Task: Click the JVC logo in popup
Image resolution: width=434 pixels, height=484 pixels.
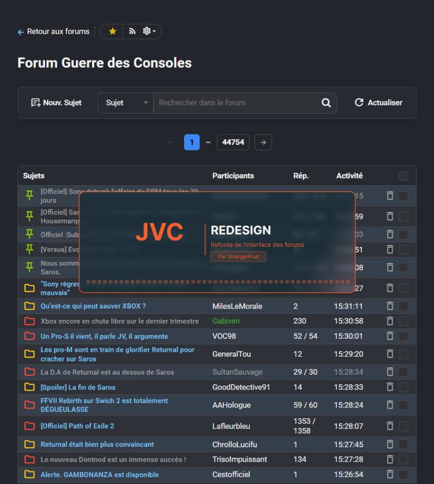Action: click(x=159, y=232)
